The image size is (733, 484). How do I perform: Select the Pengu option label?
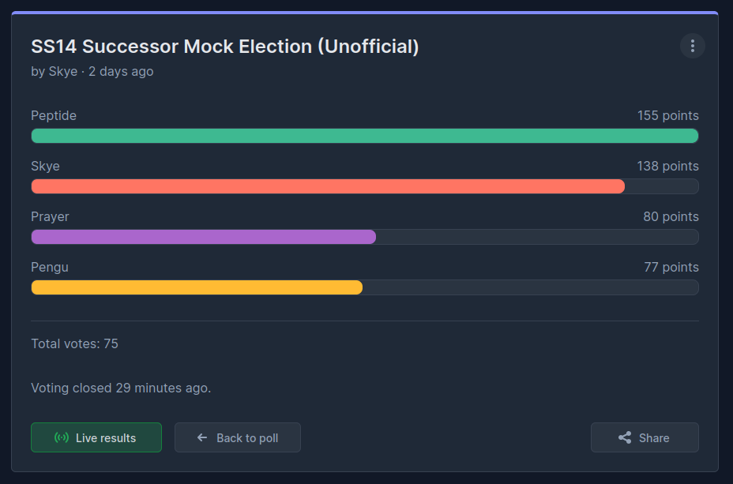[50, 267]
